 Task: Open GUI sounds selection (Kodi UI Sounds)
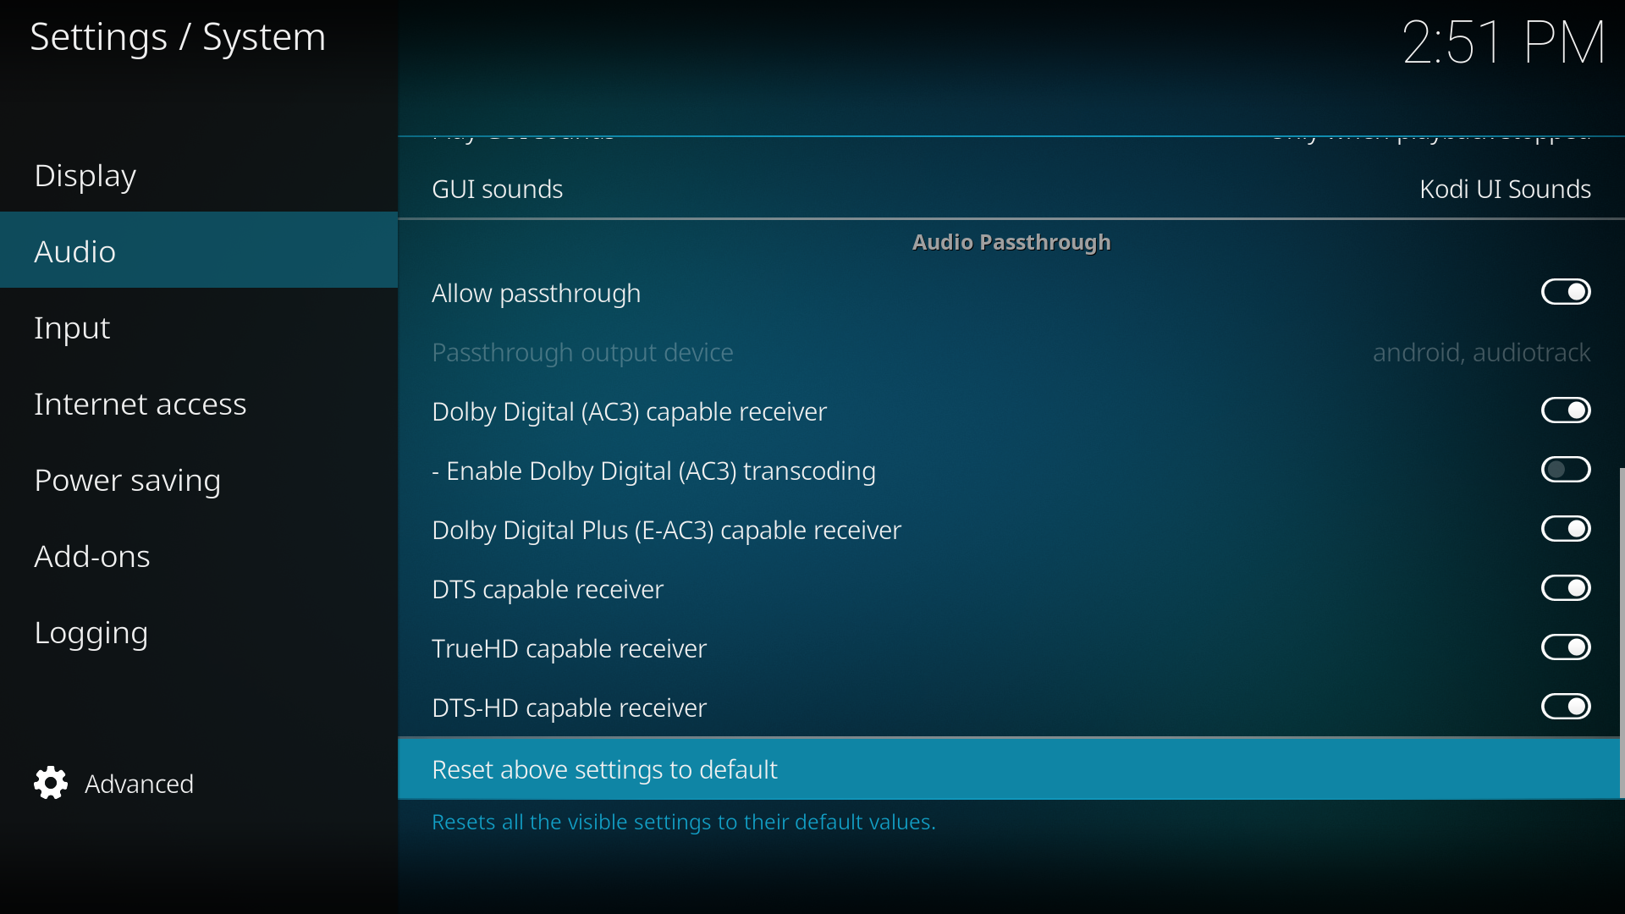tap(1011, 190)
